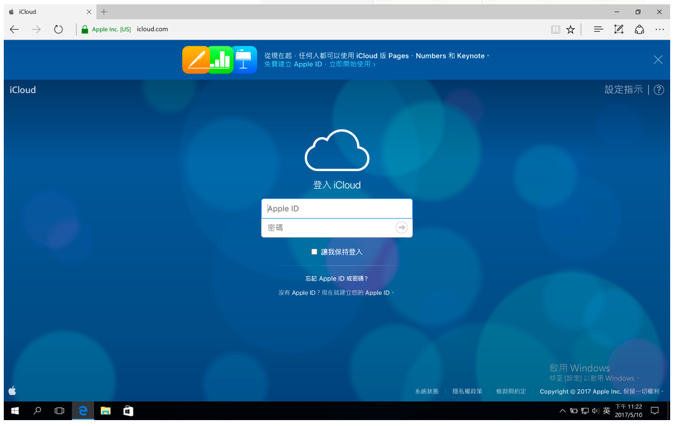Show hidden system tray icons
The image size is (675, 426).
pyautogui.click(x=563, y=411)
